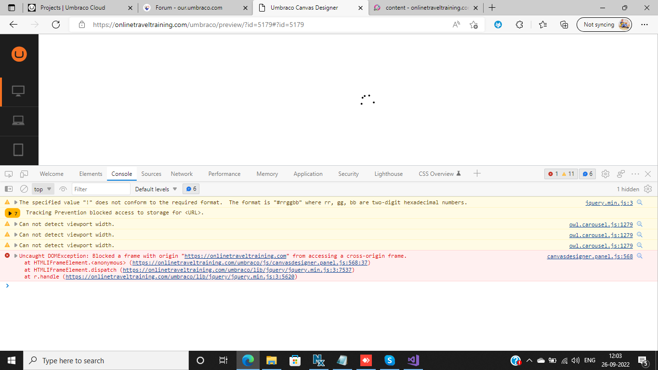The image size is (658, 370).
Task: Open the Memory tab
Action: click(x=267, y=174)
